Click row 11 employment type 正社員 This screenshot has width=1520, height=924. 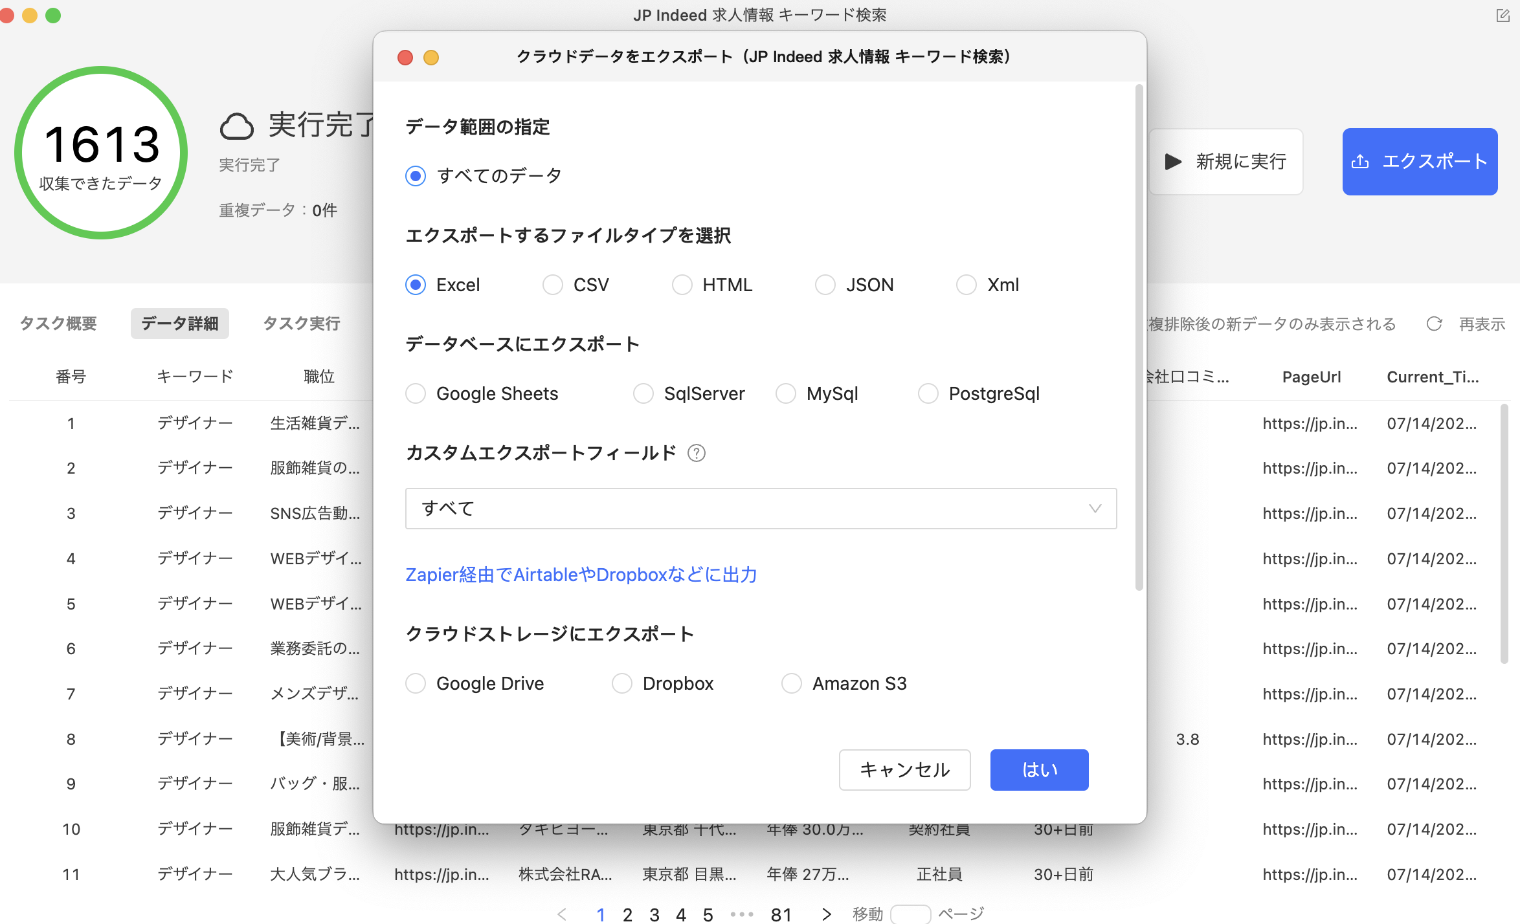pyautogui.click(x=939, y=875)
